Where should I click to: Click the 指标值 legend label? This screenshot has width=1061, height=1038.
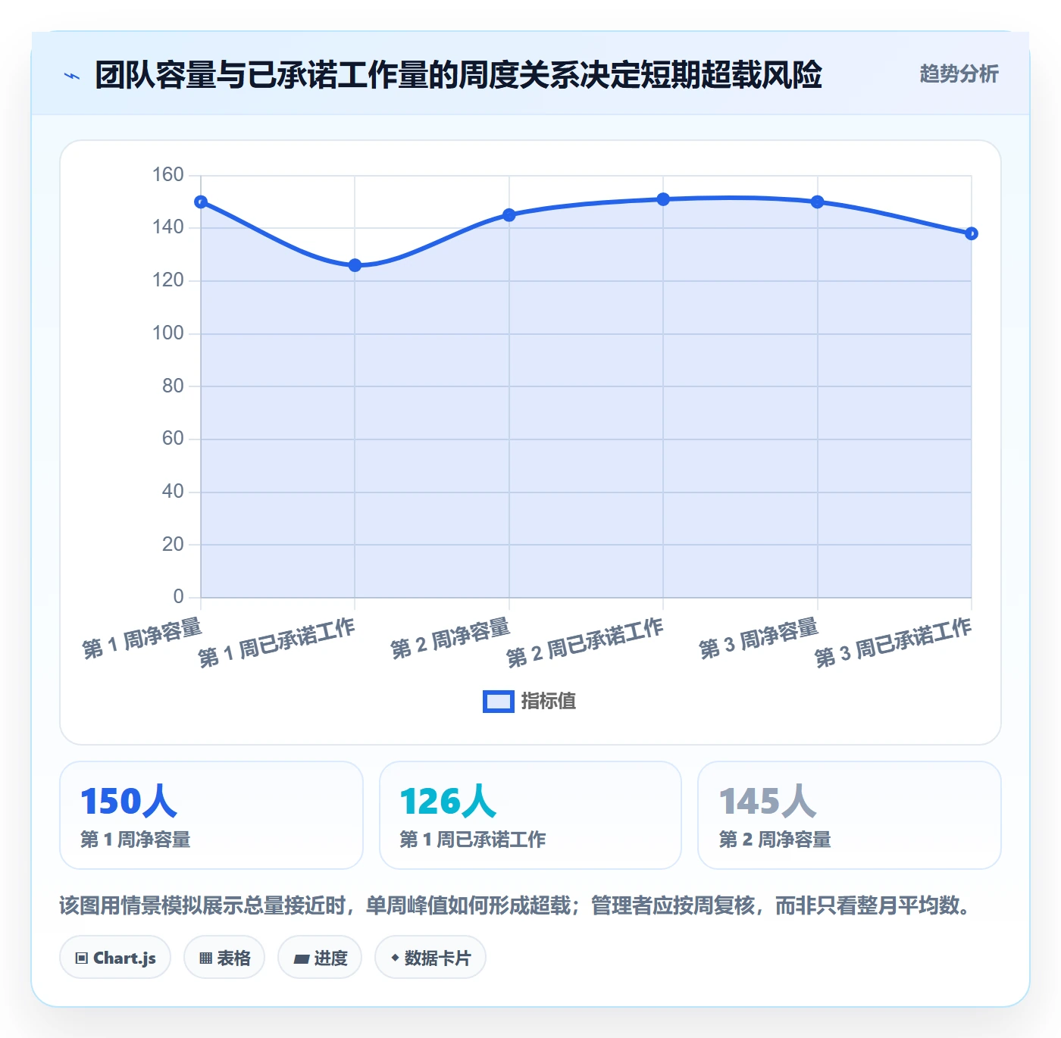(549, 702)
